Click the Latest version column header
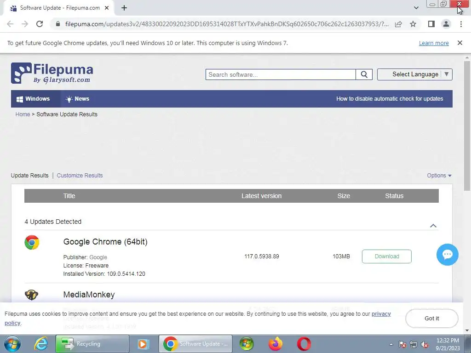471x353 pixels. [x=261, y=196]
